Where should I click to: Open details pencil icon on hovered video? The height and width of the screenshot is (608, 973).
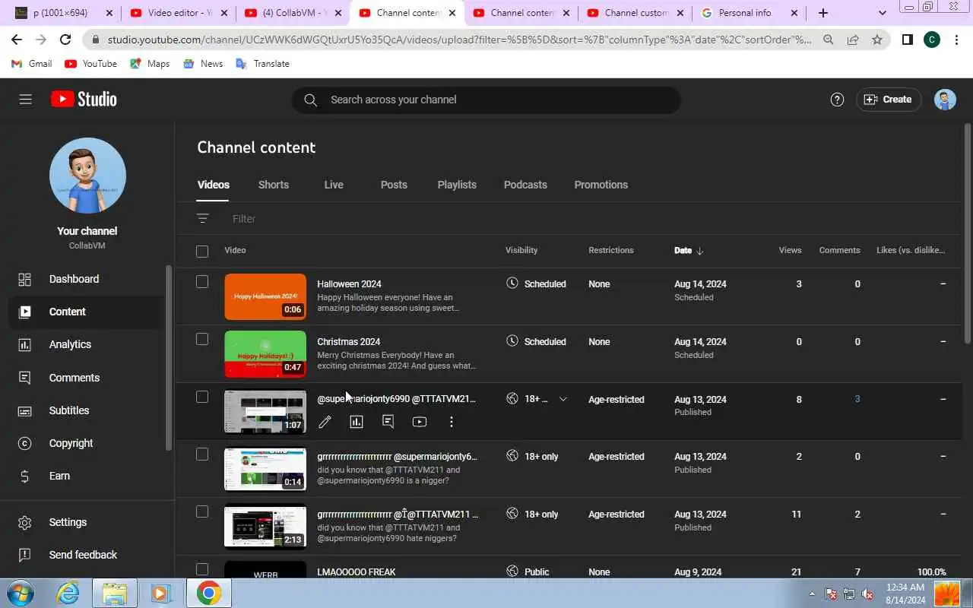tap(325, 422)
